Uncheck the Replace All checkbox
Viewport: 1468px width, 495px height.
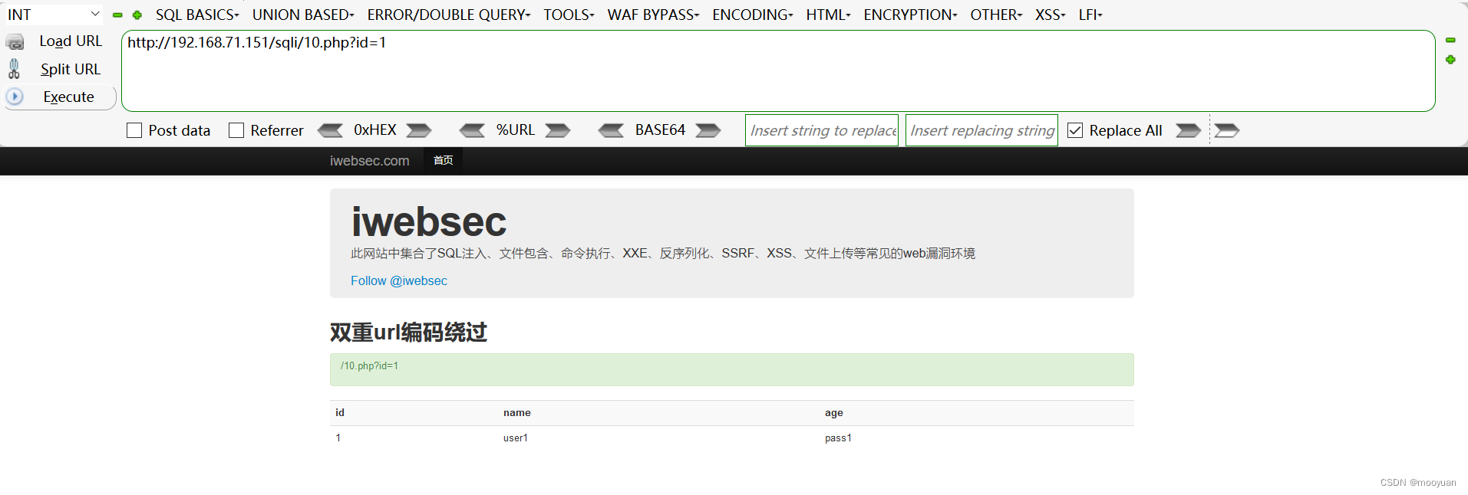[x=1075, y=130]
